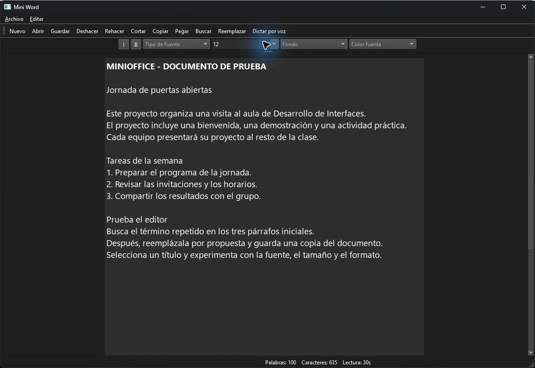Click Buscar to search text

coord(203,31)
